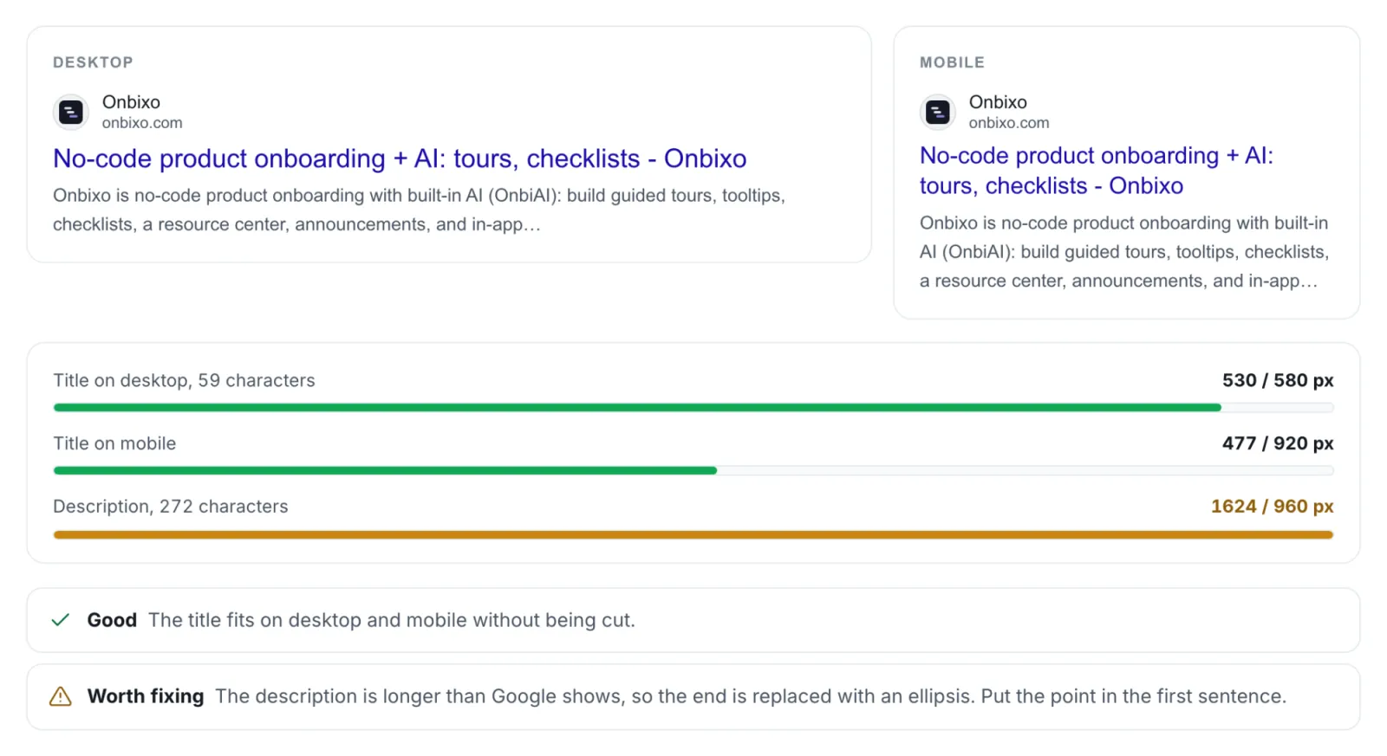Viewport: 1387px width, 756px height.
Task: Open the desktop search result title link
Action: [400, 158]
